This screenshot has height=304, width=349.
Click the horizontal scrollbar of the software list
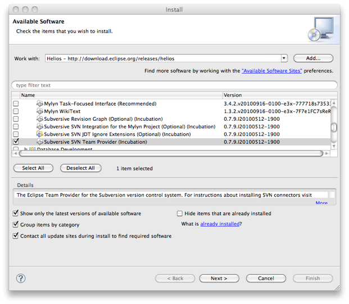171,153
